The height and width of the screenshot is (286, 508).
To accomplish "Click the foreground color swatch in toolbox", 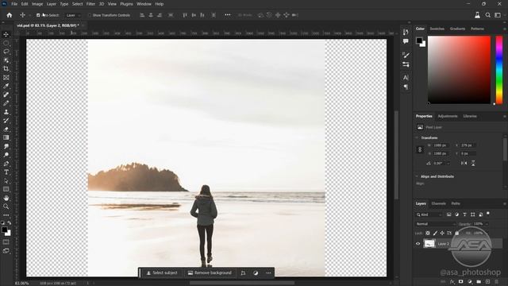I will click(4, 230).
